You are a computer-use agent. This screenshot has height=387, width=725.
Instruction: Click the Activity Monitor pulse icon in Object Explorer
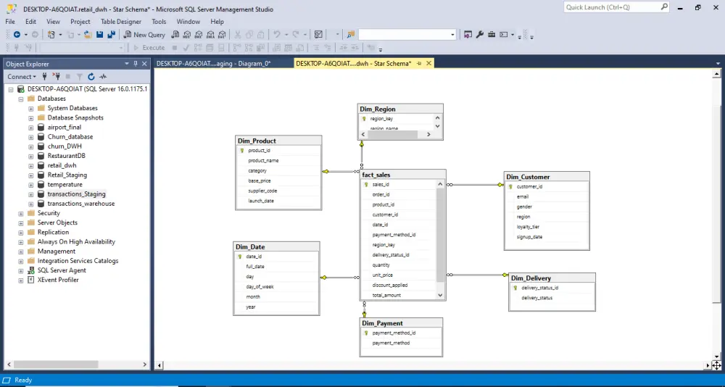click(x=103, y=77)
